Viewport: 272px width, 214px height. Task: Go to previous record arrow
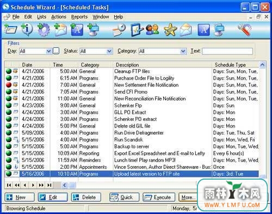[x=25, y=185]
